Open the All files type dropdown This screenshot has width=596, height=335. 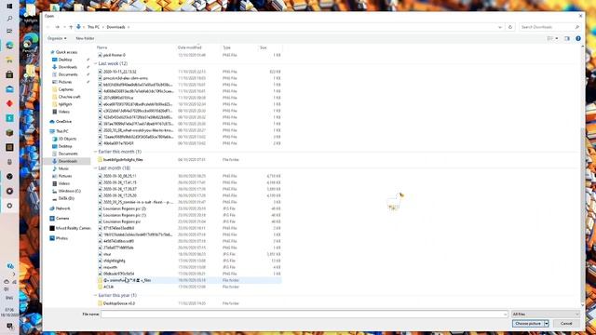[x=546, y=315]
